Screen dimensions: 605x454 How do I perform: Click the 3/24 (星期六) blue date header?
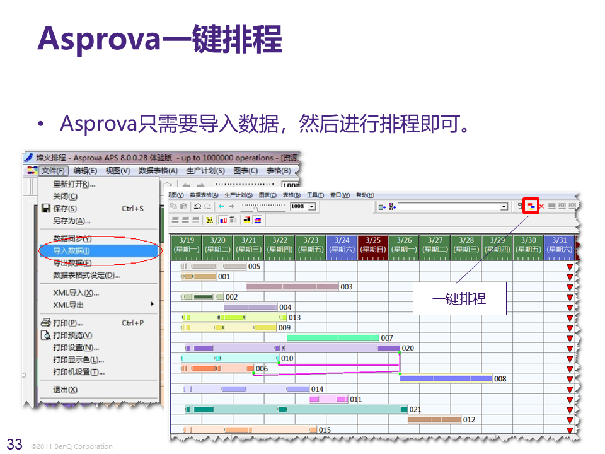click(342, 246)
